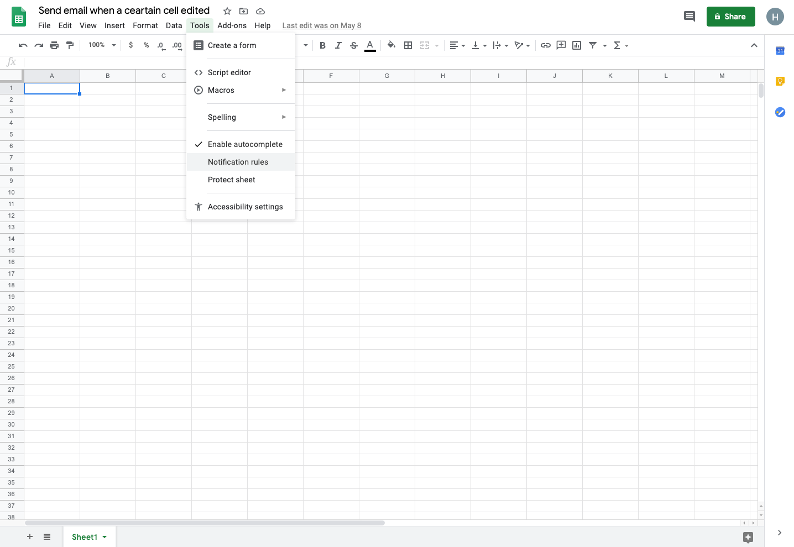This screenshot has width=794, height=547.
Task: Click the Redo icon in toolbar
Action: click(x=39, y=45)
